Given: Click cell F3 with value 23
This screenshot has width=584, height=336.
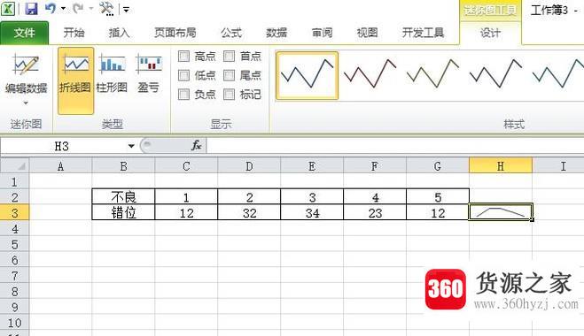Looking at the screenshot, I should pyautogui.click(x=375, y=212).
